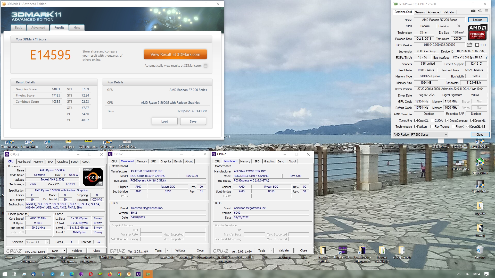
Task: Refresh GPU-Z readings with the refresh icon
Action: [480, 11]
